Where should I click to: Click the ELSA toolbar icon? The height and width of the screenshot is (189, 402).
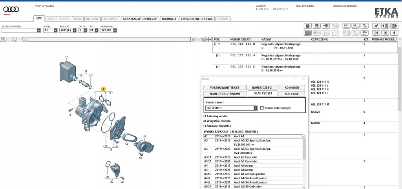pyautogui.click(x=346, y=26)
